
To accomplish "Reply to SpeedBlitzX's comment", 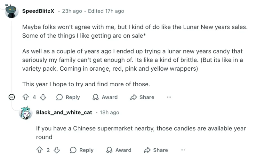I will [68, 97].
